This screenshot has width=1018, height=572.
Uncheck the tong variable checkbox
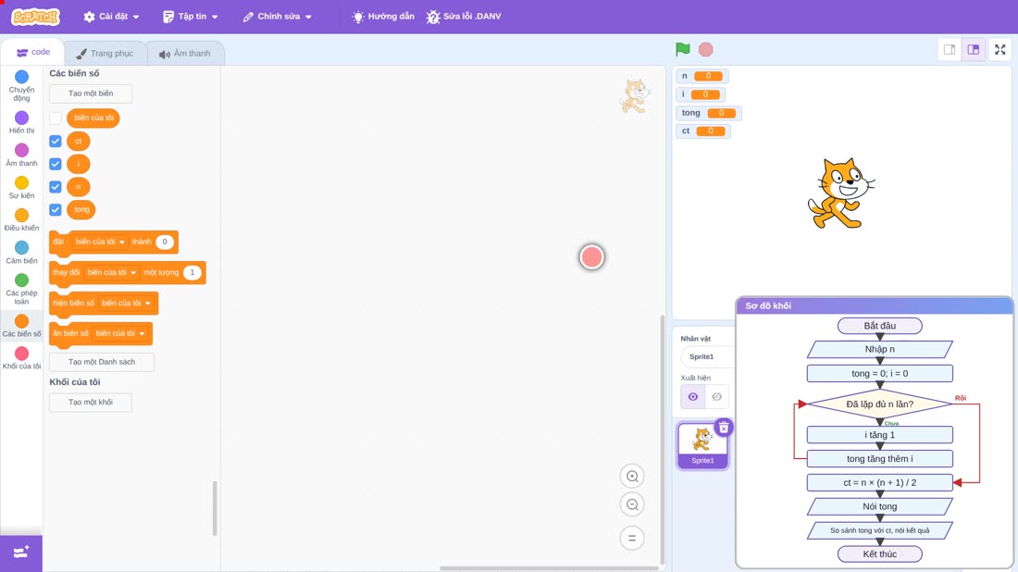pos(56,210)
